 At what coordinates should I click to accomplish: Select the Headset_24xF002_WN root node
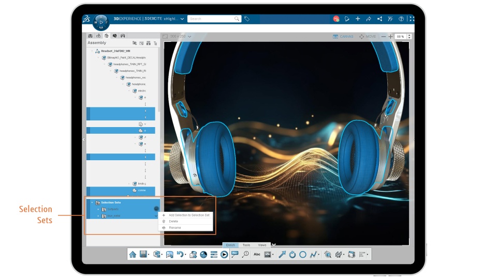pyautogui.click(x=115, y=51)
